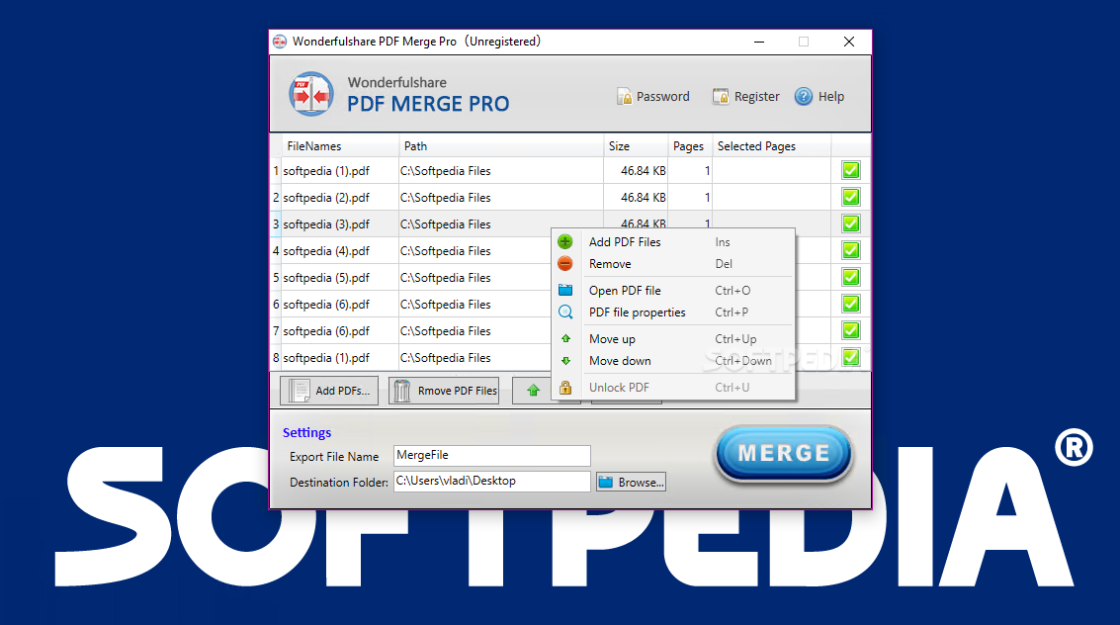Toggle checkbox in row 6 softpedia (6).pdf
This screenshot has width=1120, height=625.
tap(851, 304)
